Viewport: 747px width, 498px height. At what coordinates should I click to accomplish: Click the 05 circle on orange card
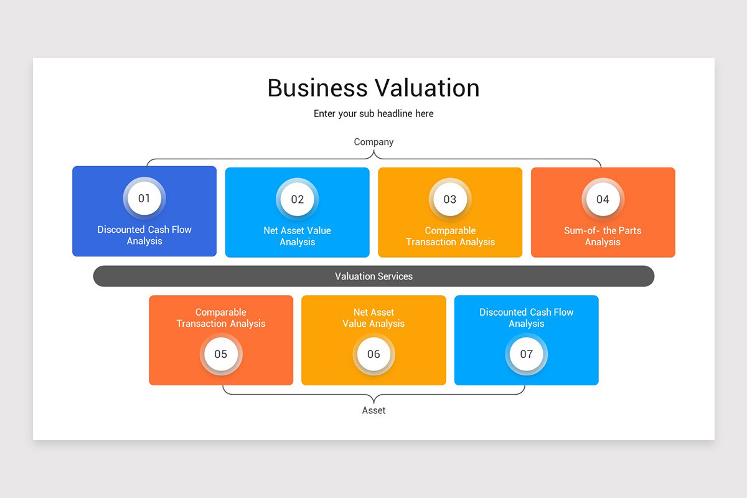click(x=221, y=354)
